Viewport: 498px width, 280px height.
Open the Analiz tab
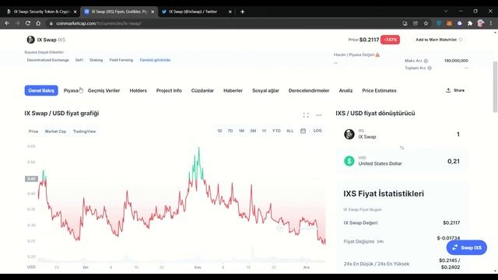pyautogui.click(x=345, y=90)
